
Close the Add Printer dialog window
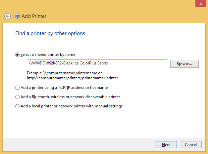pyautogui.click(x=200, y=4)
